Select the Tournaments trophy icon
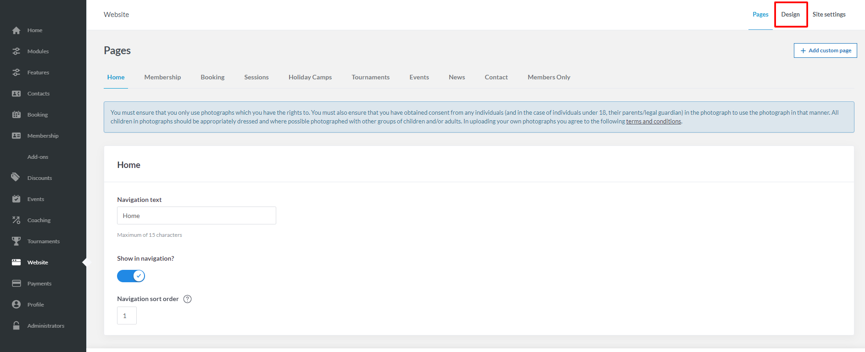 17,241
